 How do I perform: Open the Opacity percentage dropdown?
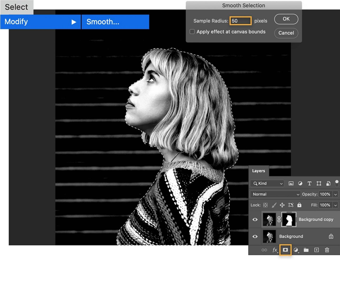(x=335, y=194)
